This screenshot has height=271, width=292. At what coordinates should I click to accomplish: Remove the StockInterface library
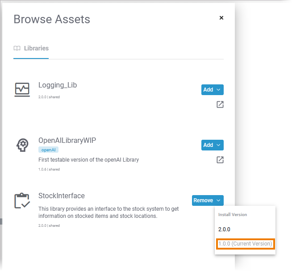pyautogui.click(x=203, y=200)
